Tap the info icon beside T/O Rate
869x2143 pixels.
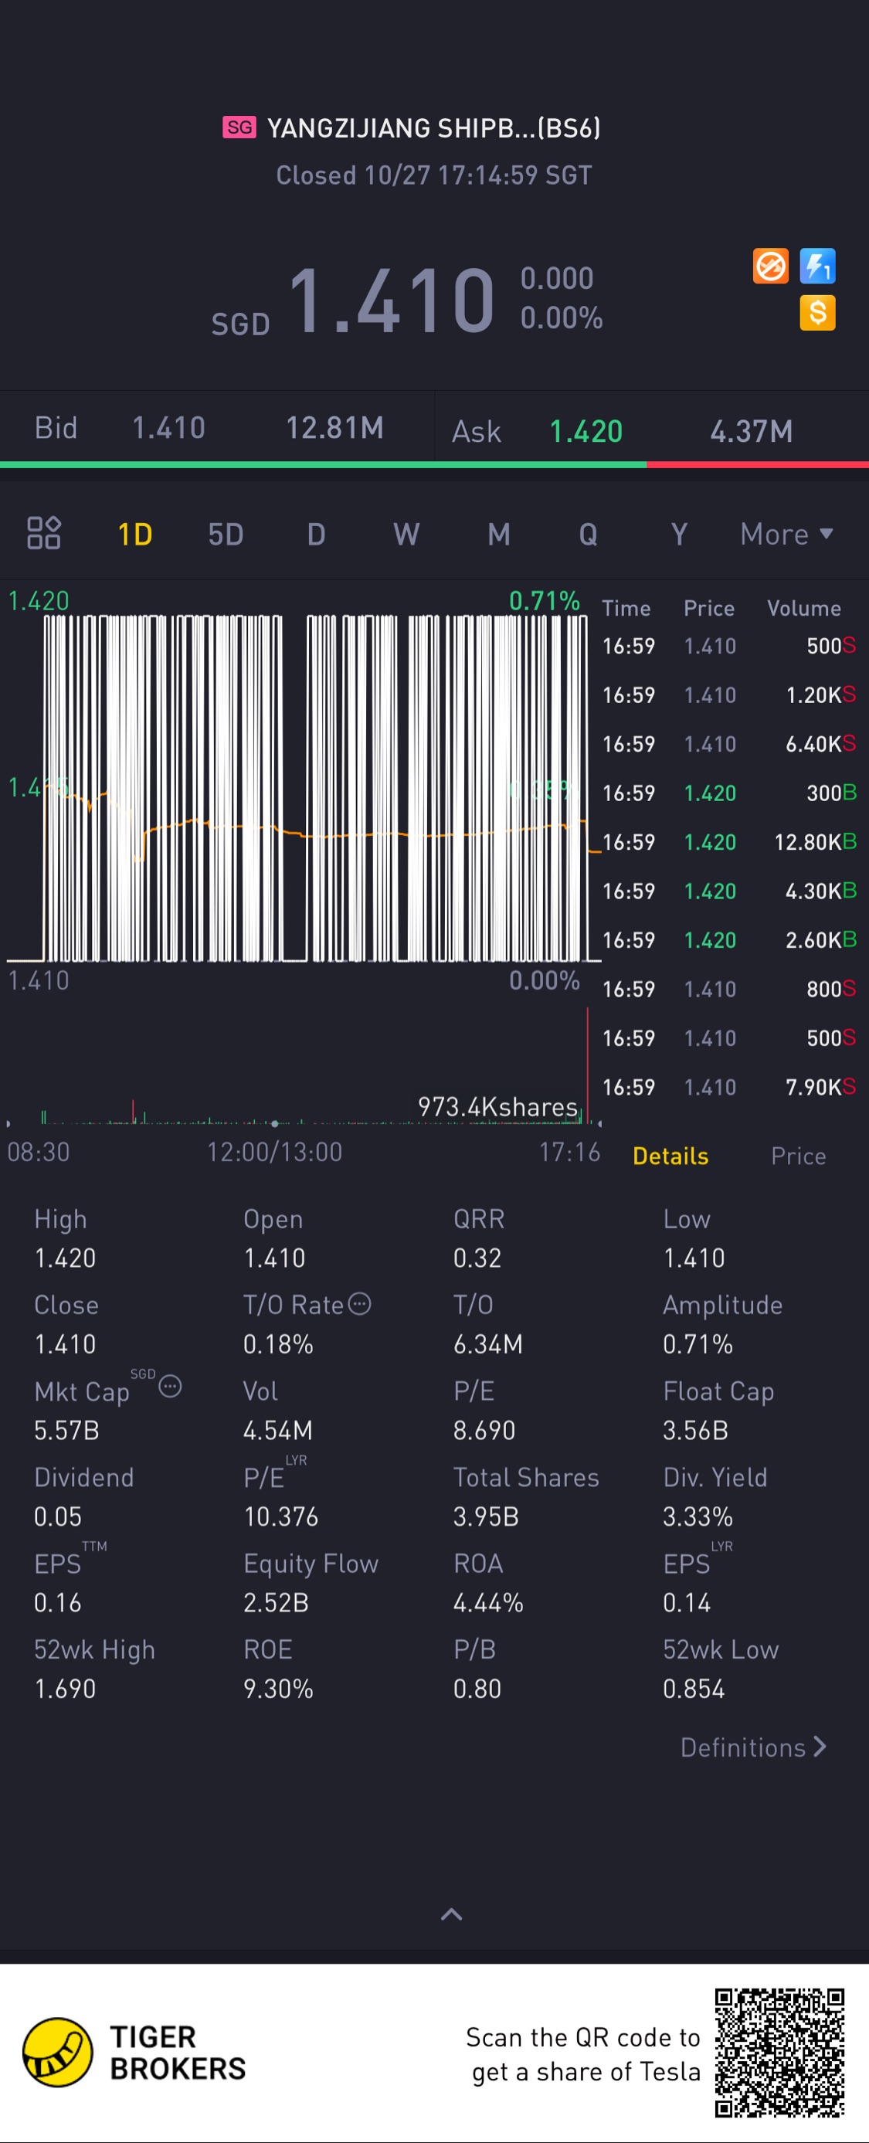tap(359, 1303)
